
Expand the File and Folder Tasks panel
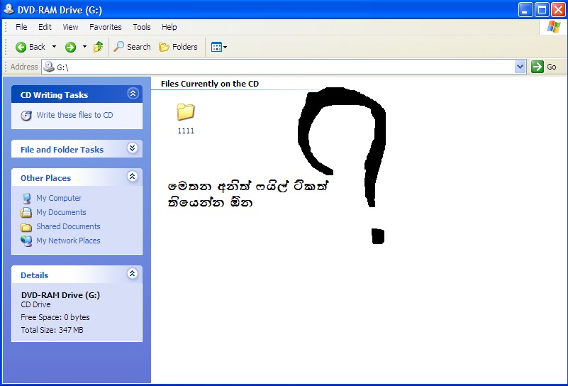pos(132,148)
